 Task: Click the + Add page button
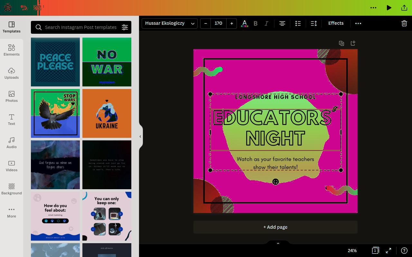(x=276, y=227)
